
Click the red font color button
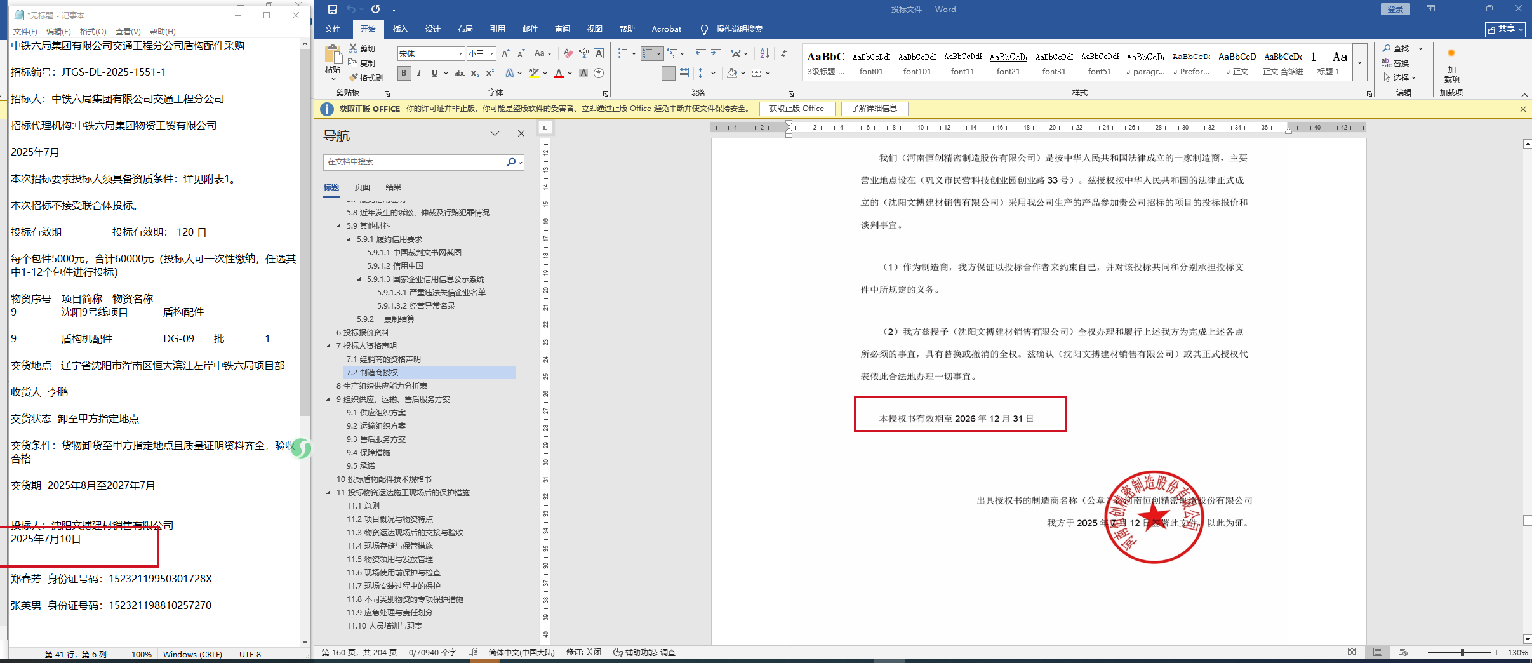coord(559,74)
